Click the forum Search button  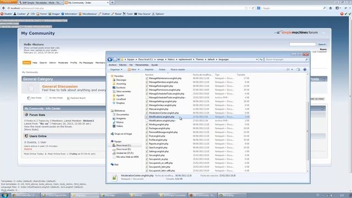322,44
